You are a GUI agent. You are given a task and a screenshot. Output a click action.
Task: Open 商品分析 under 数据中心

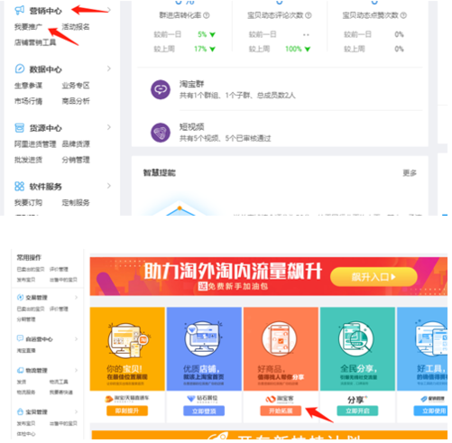(x=76, y=101)
